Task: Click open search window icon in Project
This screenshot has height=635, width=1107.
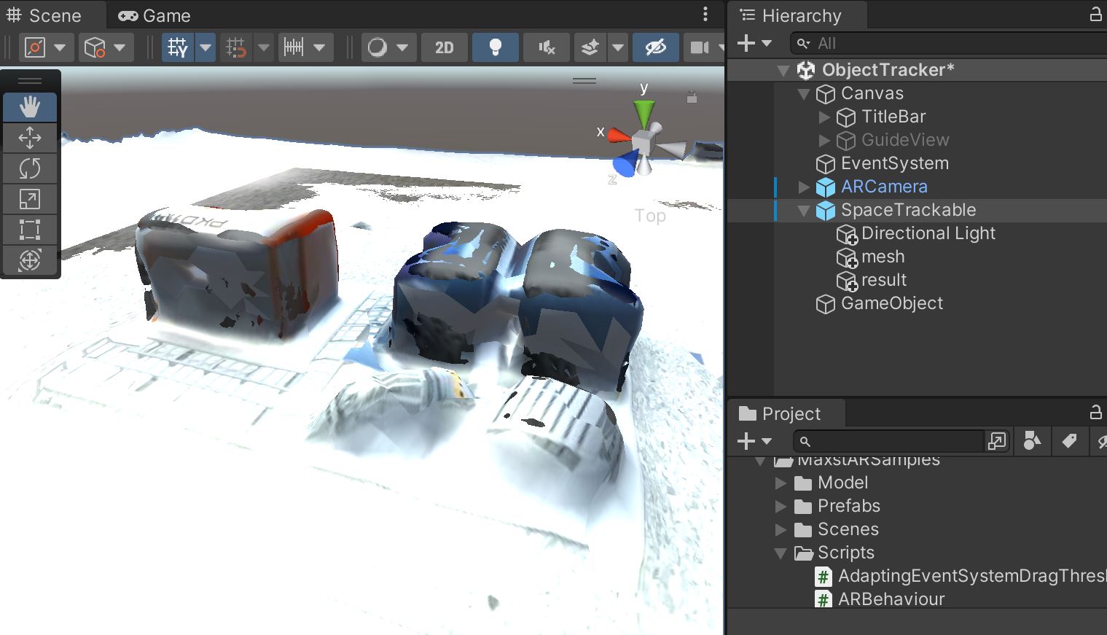Action: coord(996,441)
